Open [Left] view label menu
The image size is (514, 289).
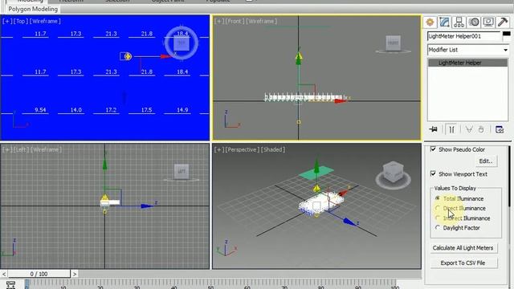[x=20, y=150]
